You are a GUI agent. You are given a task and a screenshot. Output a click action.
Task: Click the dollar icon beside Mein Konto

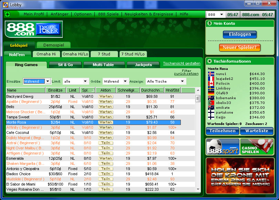click(210, 23)
